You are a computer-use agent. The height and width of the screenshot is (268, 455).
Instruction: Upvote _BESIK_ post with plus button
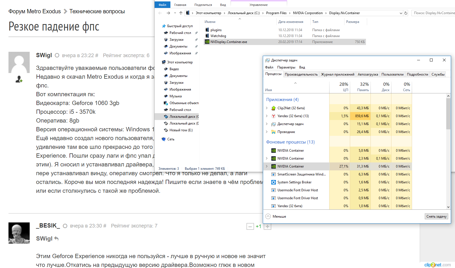point(267,226)
